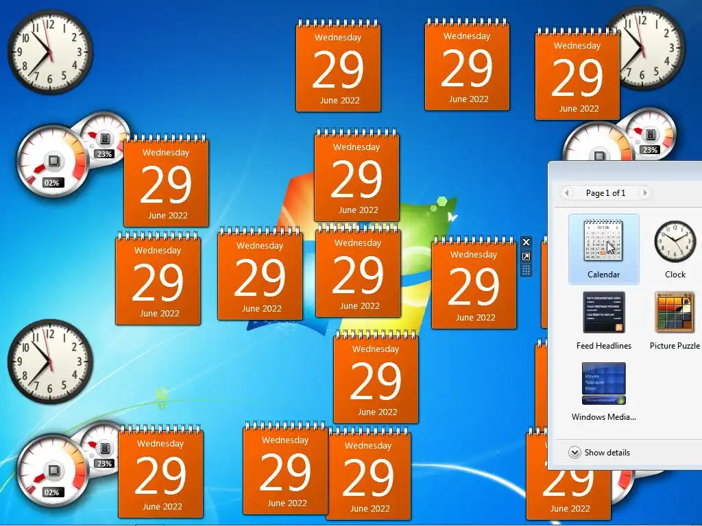The width and height of the screenshot is (702, 526).
Task: Expand Show details in the gadget gallery
Action: [599, 452]
